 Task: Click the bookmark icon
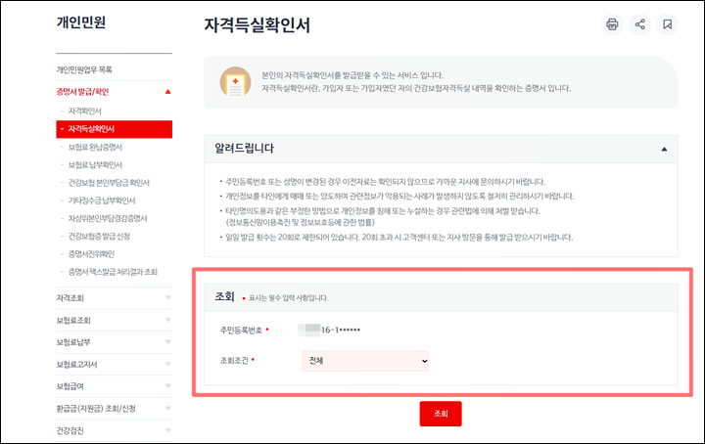click(x=667, y=24)
